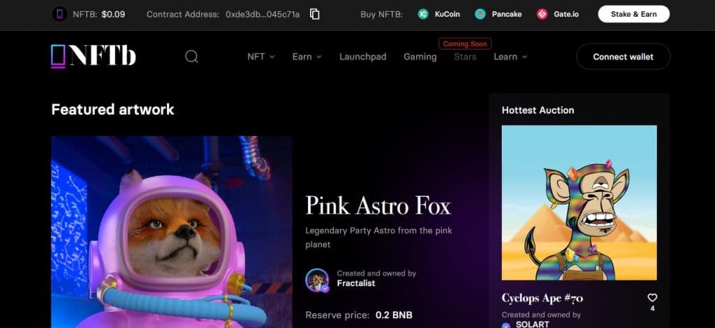Click the Stake & Earn button
The height and width of the screenshot is (328, 715).
[633, 14]
